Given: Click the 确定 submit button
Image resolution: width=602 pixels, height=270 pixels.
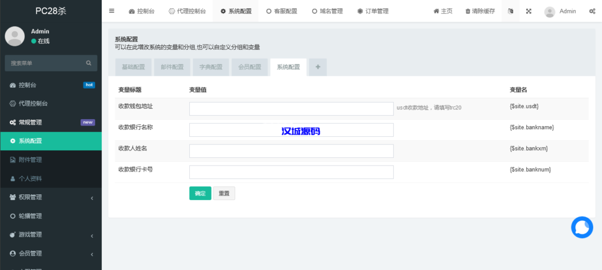Looking at the screenshot, I should click(200, 193).
